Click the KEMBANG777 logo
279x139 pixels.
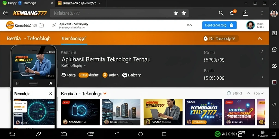coord(30,13)
